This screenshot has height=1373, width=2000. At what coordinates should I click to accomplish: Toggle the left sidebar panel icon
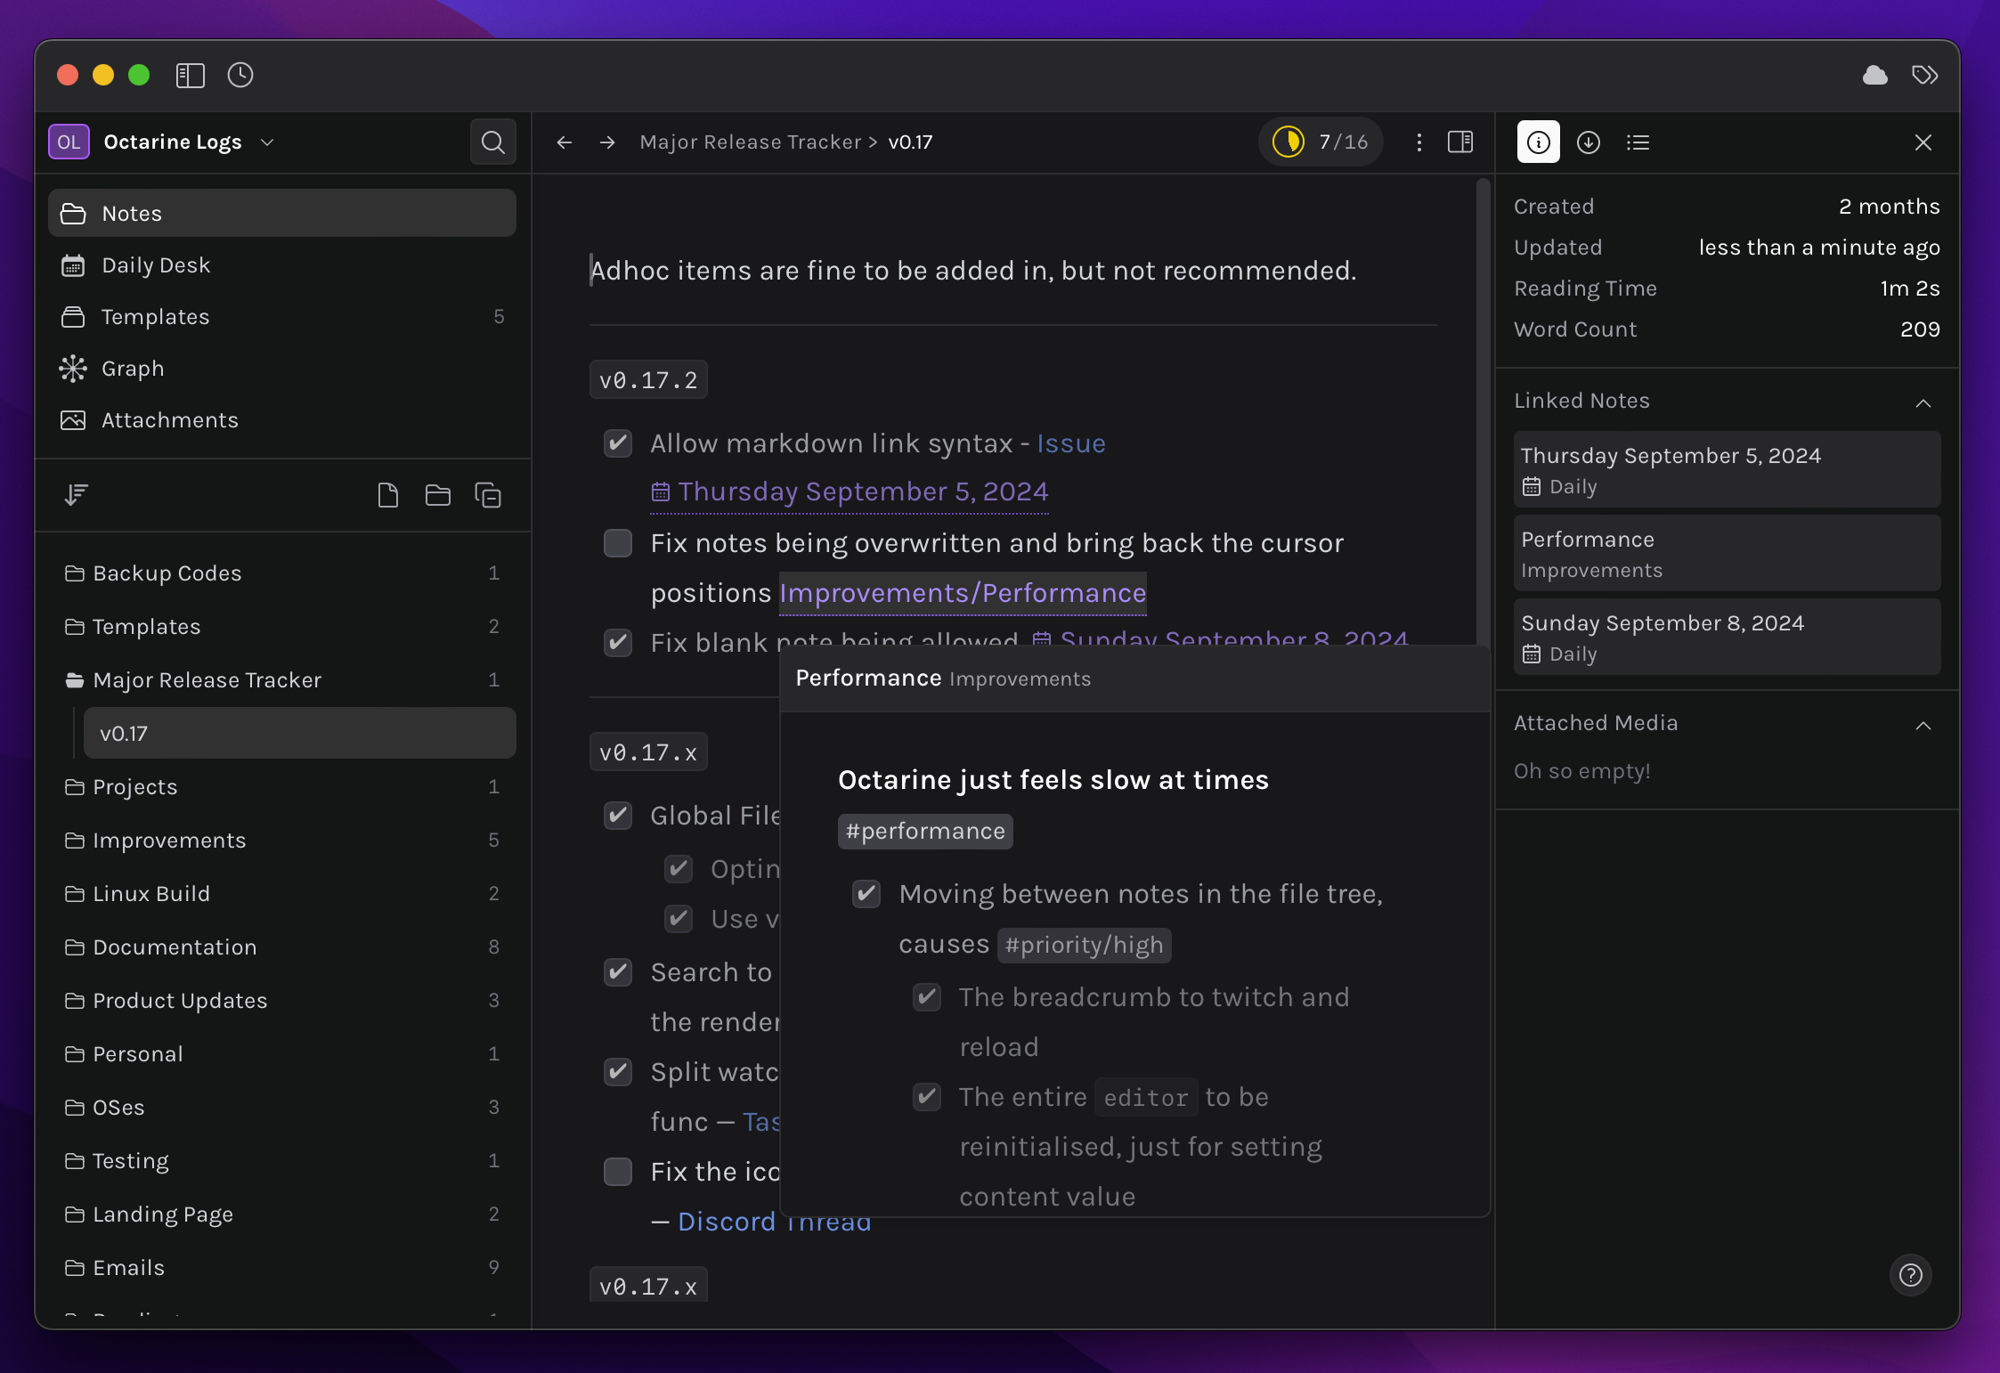[x=191, y=75]
